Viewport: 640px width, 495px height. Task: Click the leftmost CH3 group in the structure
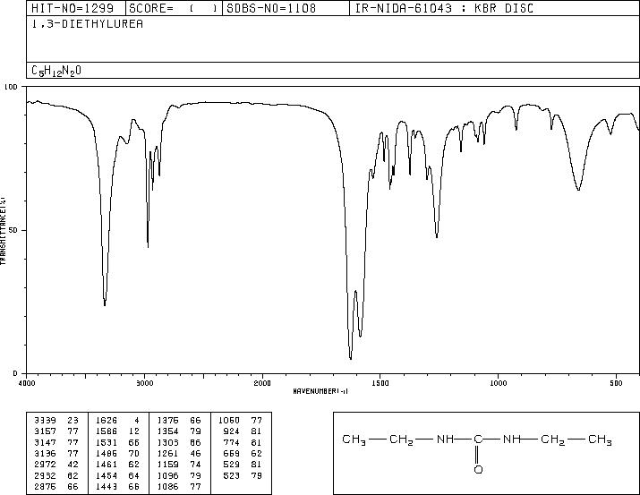tap(354, 440)
